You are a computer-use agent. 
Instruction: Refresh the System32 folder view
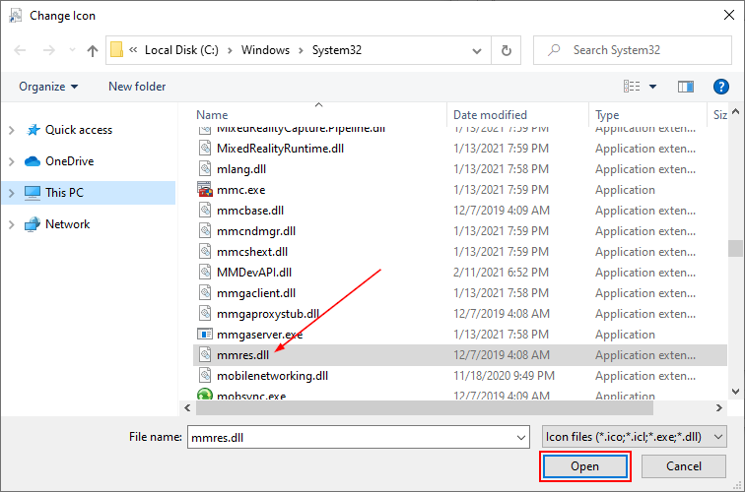pos(506,50)
